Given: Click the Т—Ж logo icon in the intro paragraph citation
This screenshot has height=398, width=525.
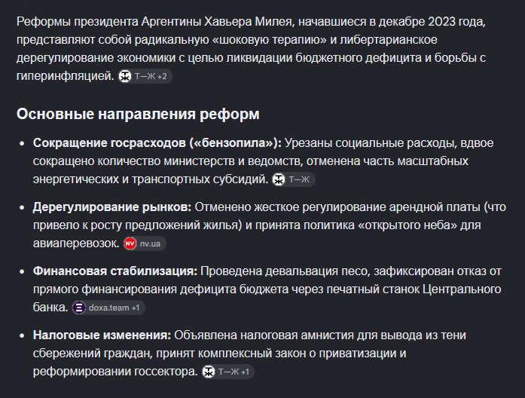Looking at the screenshot, I should point(125,76).
